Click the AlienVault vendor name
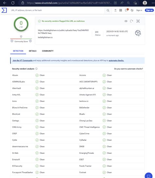This screenshot has height=178, width=155. (16, 88)
